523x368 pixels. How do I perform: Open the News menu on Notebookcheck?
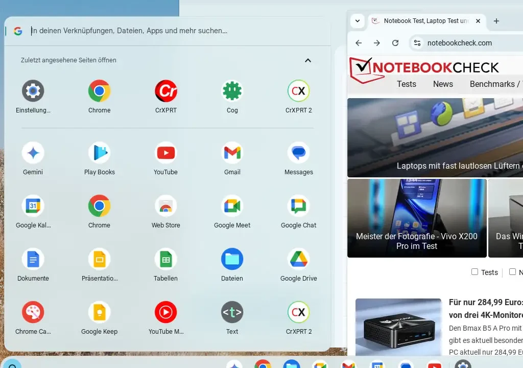tap(443, 84)
